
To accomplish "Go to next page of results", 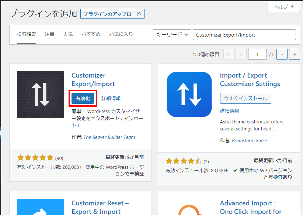I will click(282, 54).
